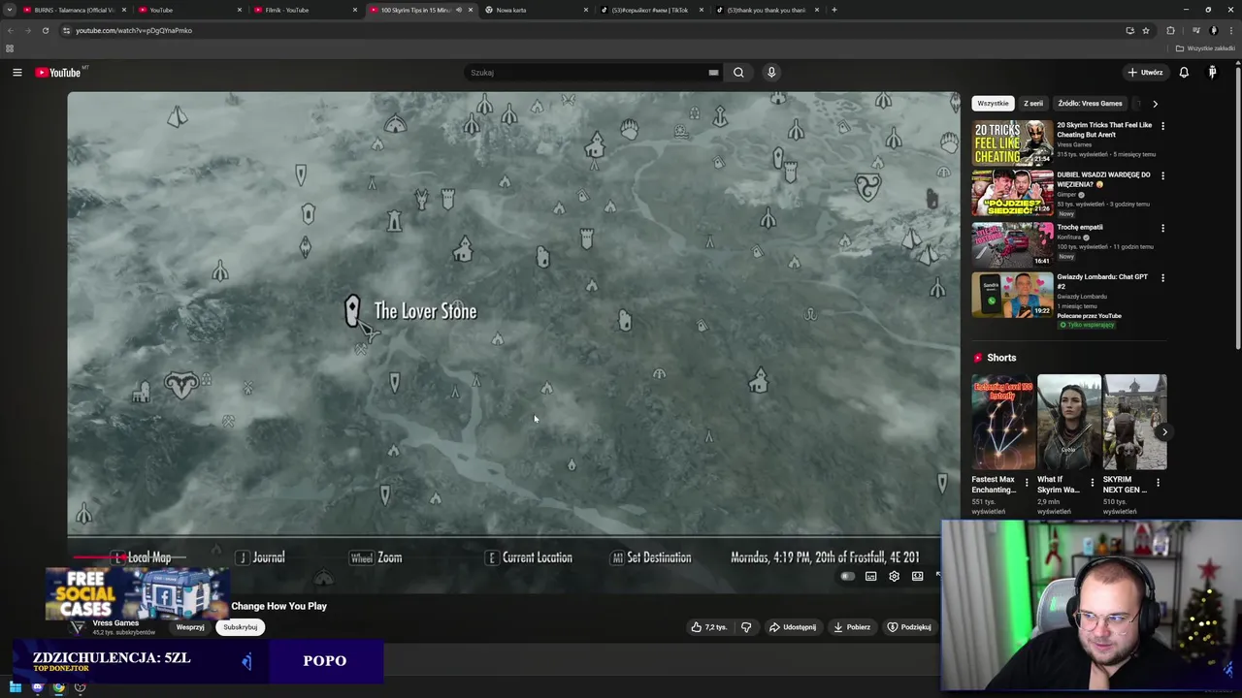The image size is (1242, 698).
Task: Open the apps grid in bookmarks bar
Action: point(10,48)
